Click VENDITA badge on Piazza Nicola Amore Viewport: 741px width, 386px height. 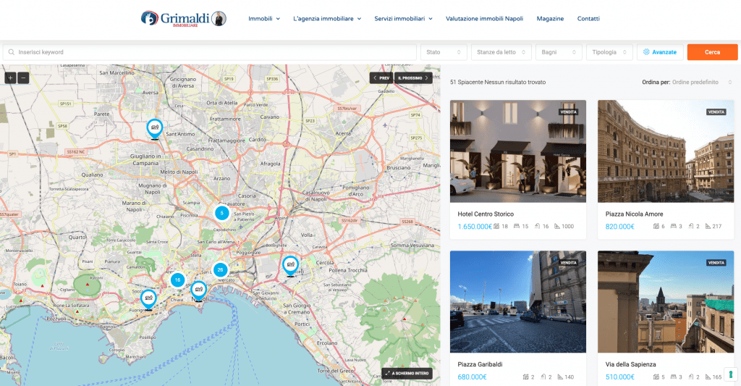[x=716, y=112]
